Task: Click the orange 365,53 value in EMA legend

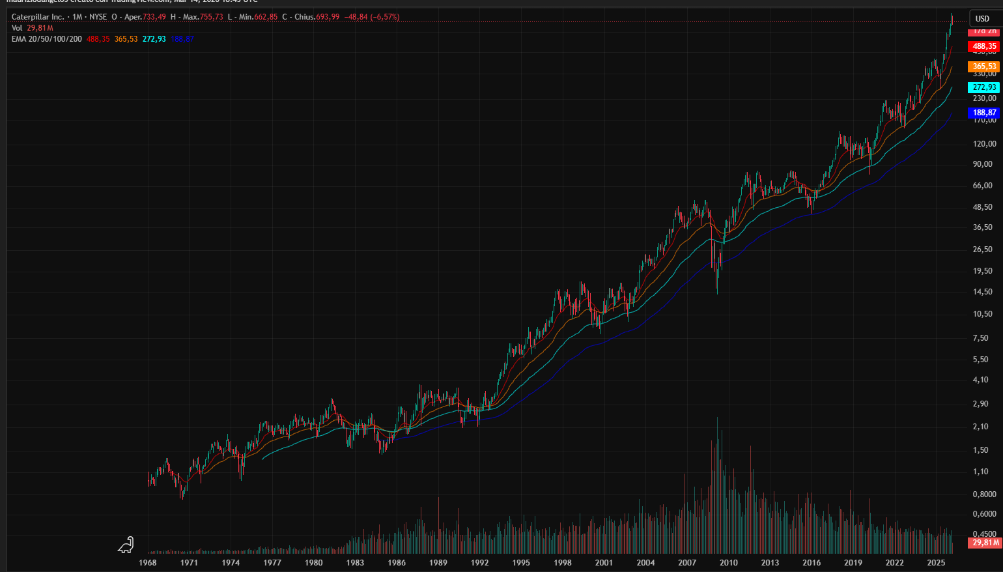Action: pyautogui.click(x=126, y=39)
